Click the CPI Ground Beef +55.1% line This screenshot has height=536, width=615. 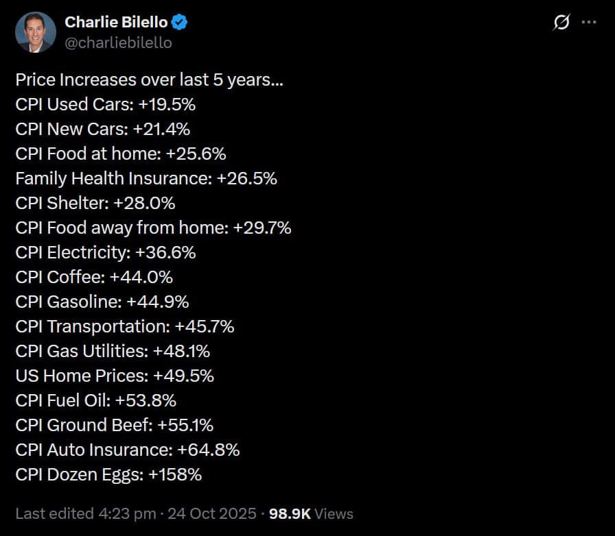[x=114, y=425]
